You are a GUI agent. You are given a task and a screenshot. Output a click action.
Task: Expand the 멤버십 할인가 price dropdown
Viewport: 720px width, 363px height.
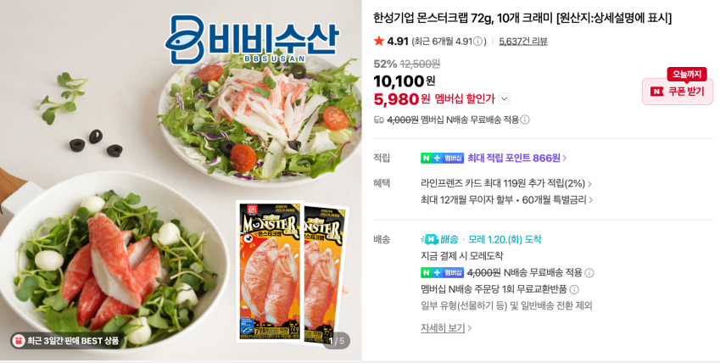505,98
